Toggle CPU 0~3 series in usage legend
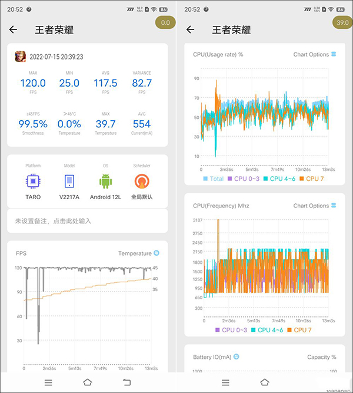This screenshot has height=393, width=353. (244, 179)
